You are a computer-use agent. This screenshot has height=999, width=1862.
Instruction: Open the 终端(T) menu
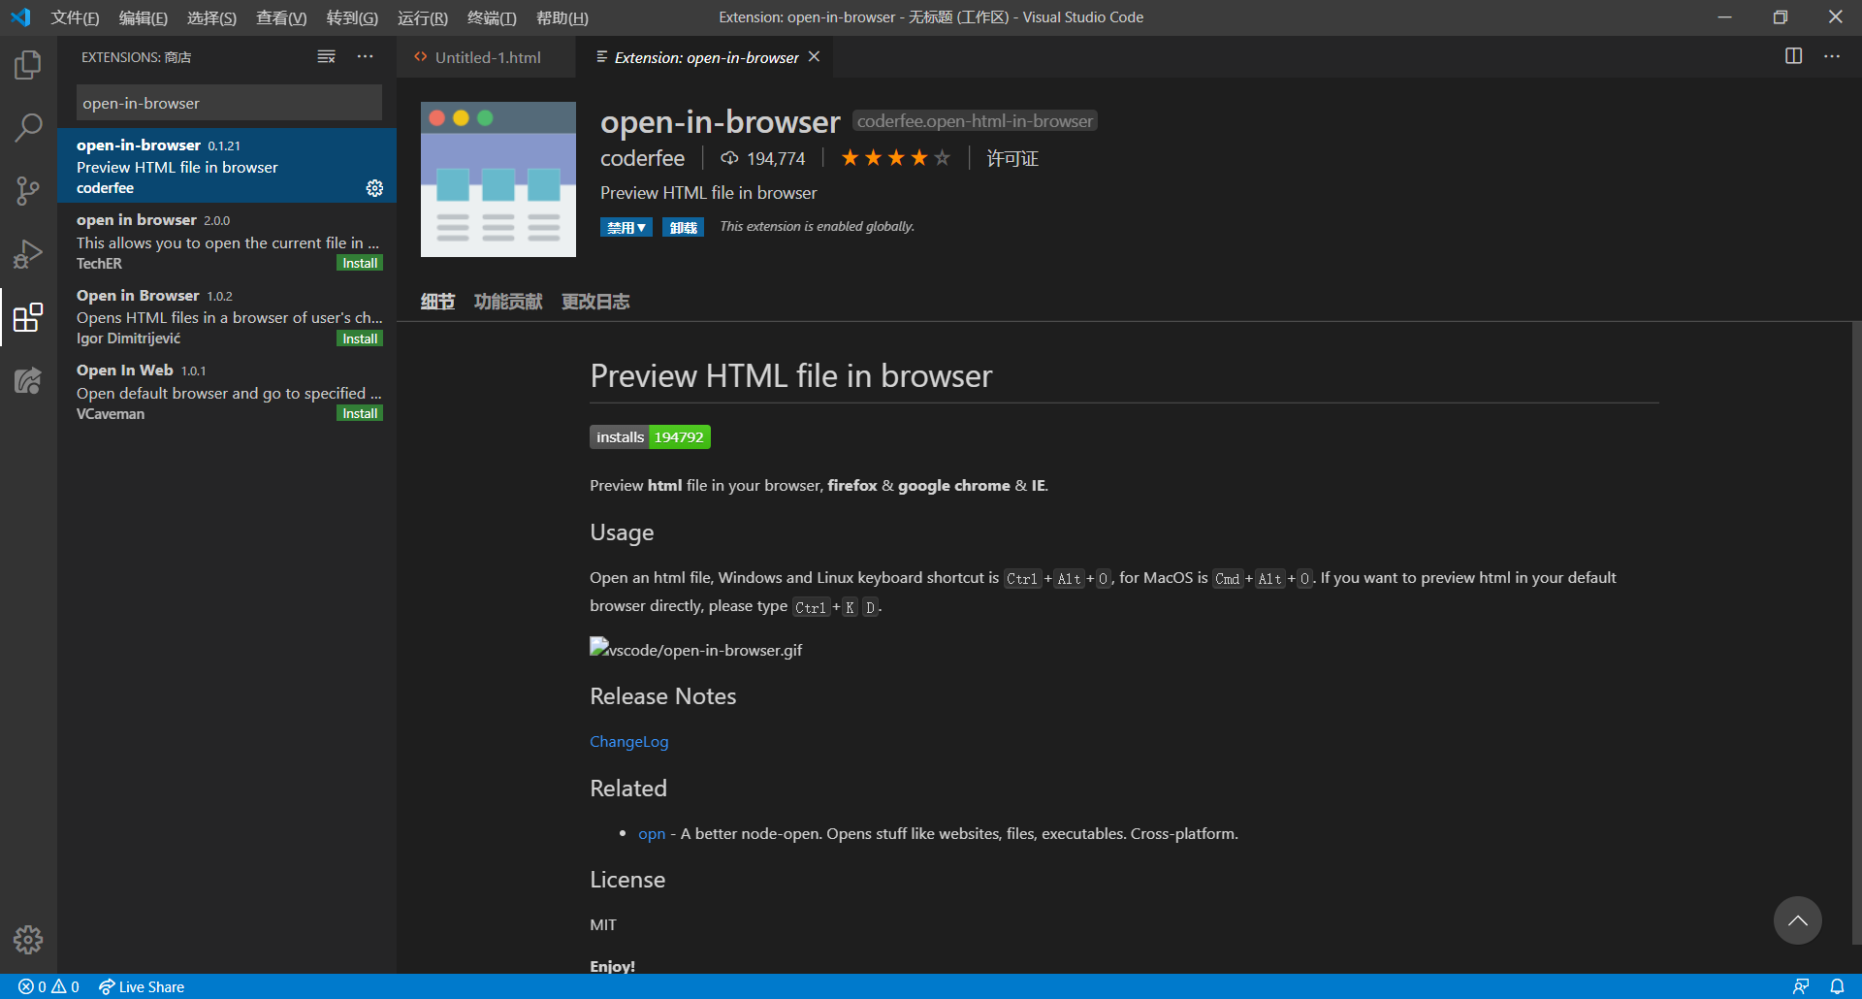pyautogui.click(x=492, y=17)
